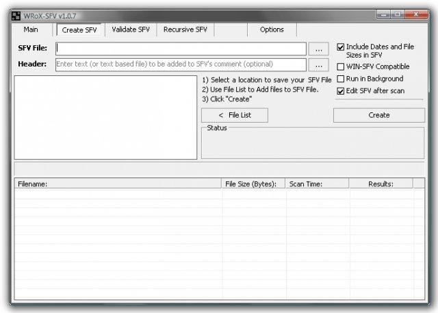438x313 pixels.
Task: Maximize the WRoX-SFV window
Action: (x=397, y=14)
